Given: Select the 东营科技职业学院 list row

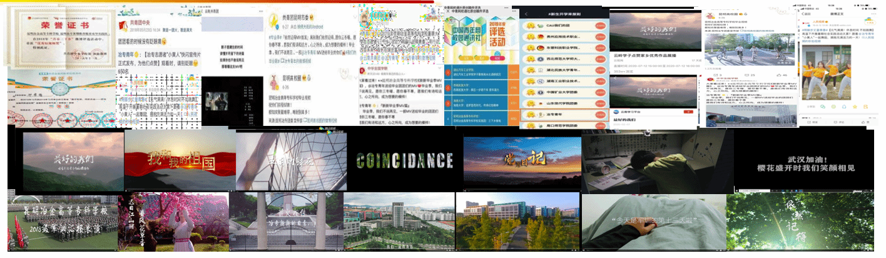Looking at the screenshot, I should tap(564, 48).
